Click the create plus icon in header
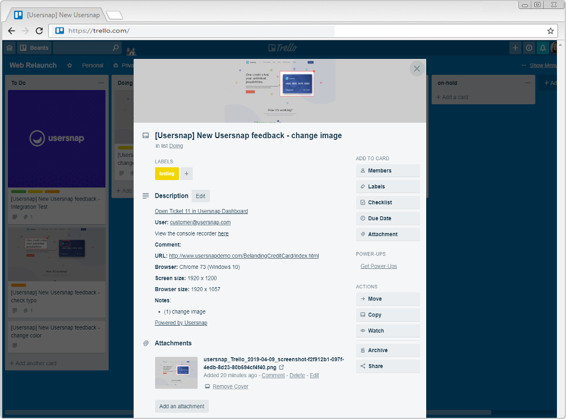This screenshot has height=419, width=566. [x=515, y=48]
